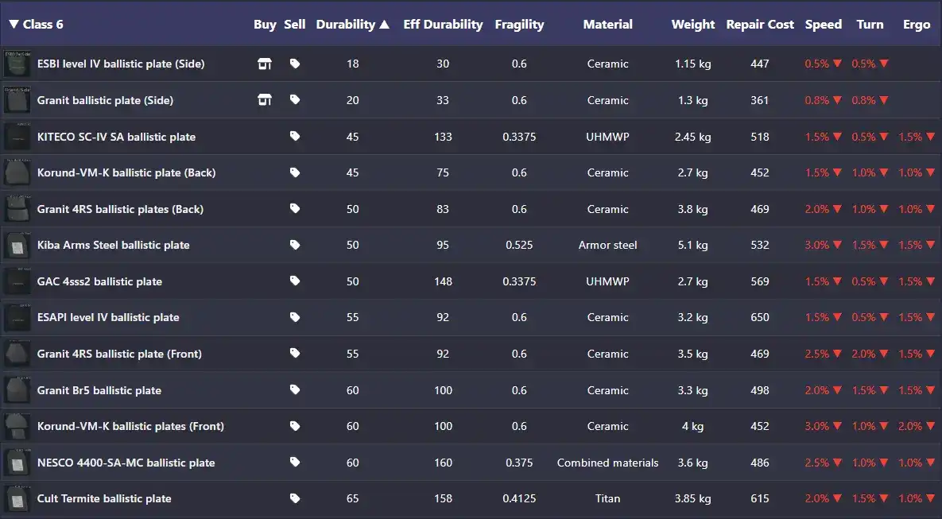This screenshot has height=519, width=942.
Task: Click the sell tag icon for Korund-VM-K (Back) plate
Action: (x=295, y=172)
